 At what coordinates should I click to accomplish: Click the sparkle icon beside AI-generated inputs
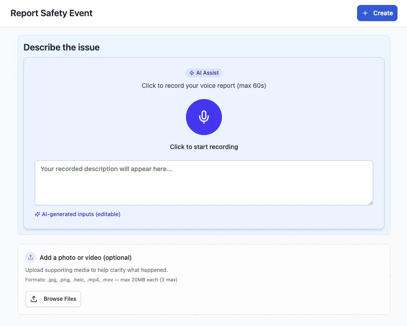[37, 214]
